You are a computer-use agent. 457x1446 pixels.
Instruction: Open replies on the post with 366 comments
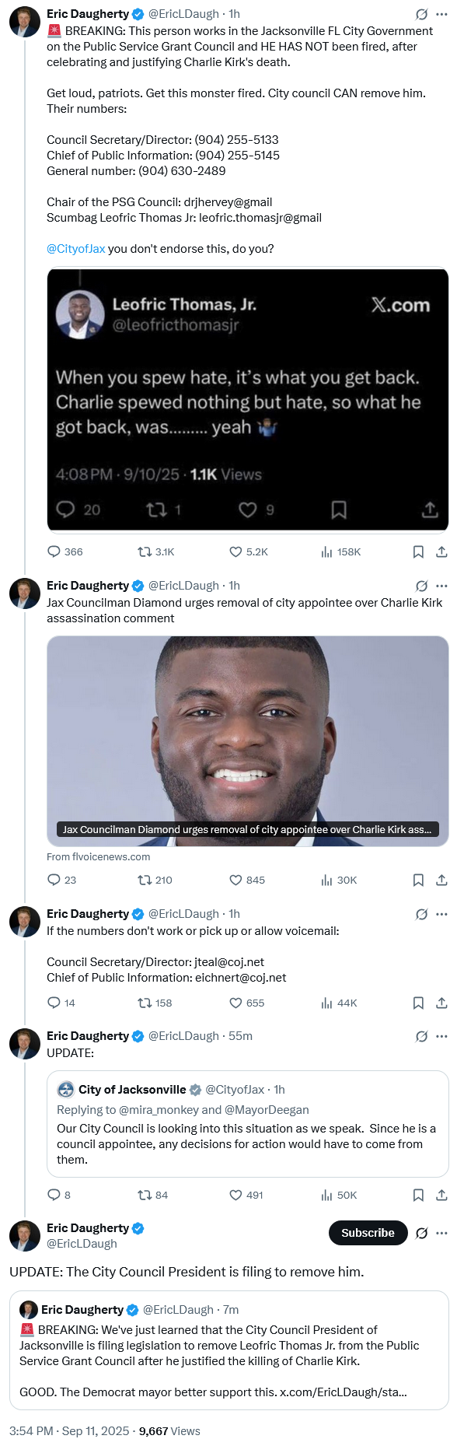click(x=65, y=551)
